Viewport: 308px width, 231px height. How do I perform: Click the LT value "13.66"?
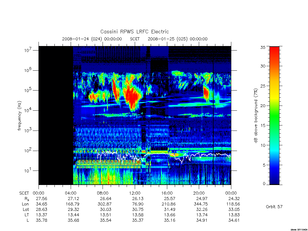point(170,215)
